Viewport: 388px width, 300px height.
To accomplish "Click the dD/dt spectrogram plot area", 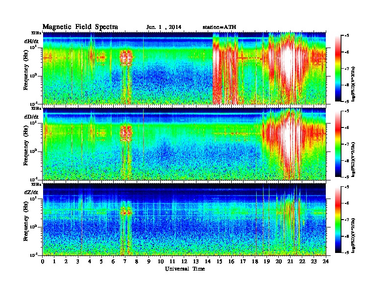I will (x=184, y=144).
